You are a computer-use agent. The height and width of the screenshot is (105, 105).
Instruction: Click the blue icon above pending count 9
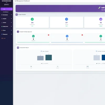tap(67, 36)
